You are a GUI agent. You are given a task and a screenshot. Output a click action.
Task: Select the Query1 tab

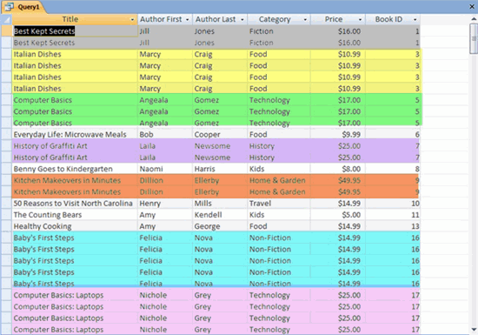23,7
